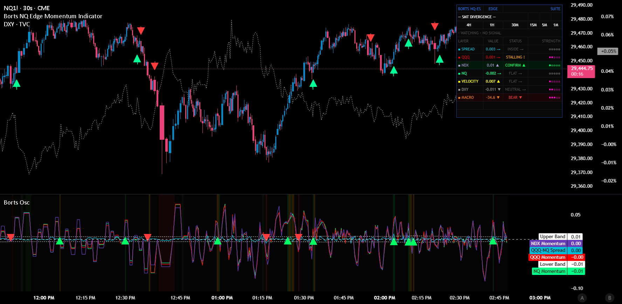622x304 pixels.
Task: Click the QQQ-NQ Spread cyan label
Action: click(x=556, y=250)
